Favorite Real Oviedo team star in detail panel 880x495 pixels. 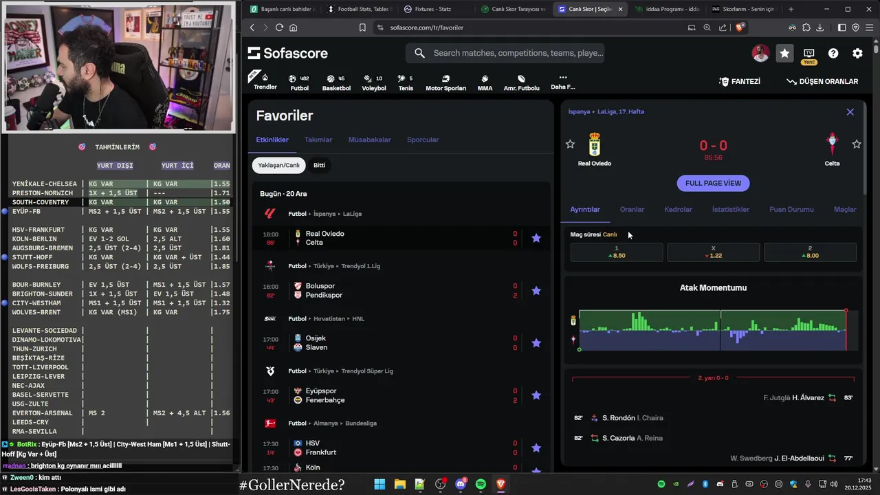point(570,144)
